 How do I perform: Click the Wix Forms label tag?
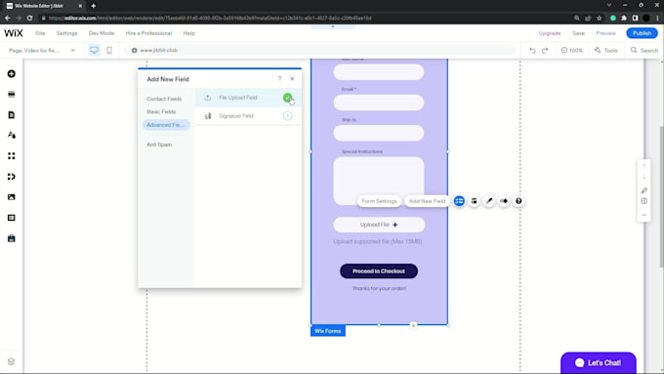click(x=328, y=331)
